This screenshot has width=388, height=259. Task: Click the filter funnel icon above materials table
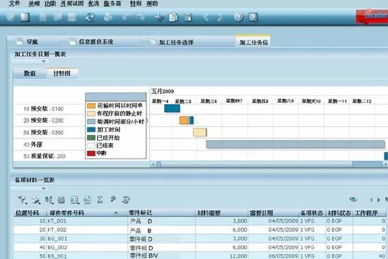click(23, 199)
